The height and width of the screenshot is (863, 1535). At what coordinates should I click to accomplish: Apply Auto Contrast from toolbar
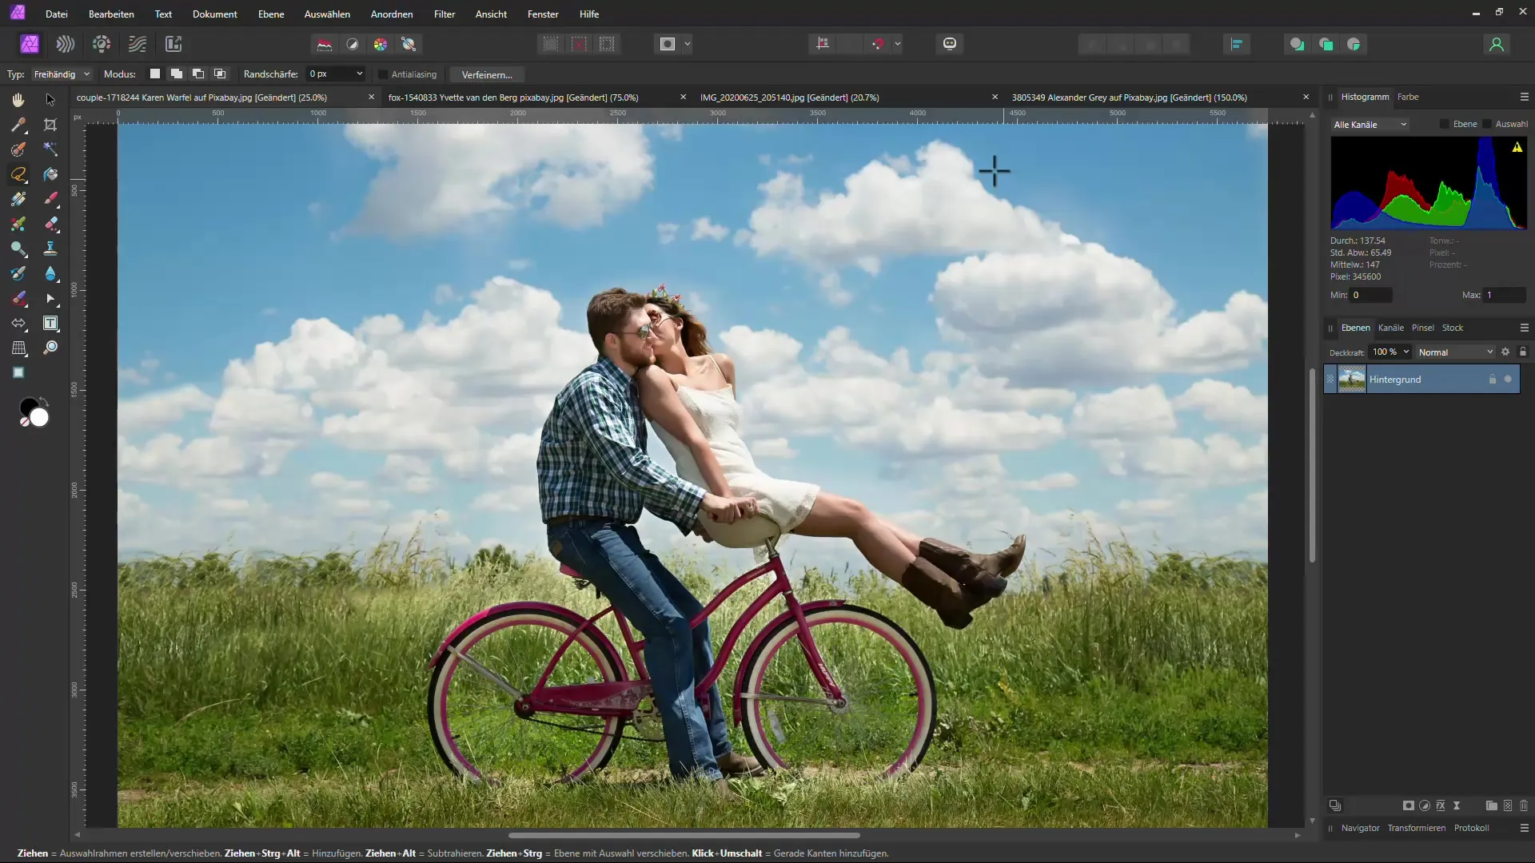(353, 44)
